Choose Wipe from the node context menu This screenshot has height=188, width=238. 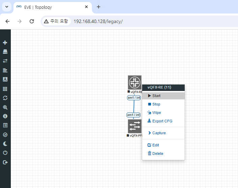tap(163, 113)
